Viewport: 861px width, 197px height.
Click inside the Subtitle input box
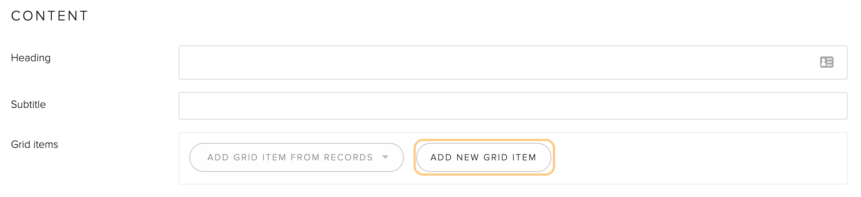pos(513,106)
